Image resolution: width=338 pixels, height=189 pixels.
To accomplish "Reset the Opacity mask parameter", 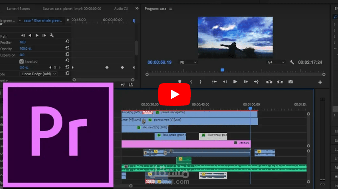I will 67,48.
